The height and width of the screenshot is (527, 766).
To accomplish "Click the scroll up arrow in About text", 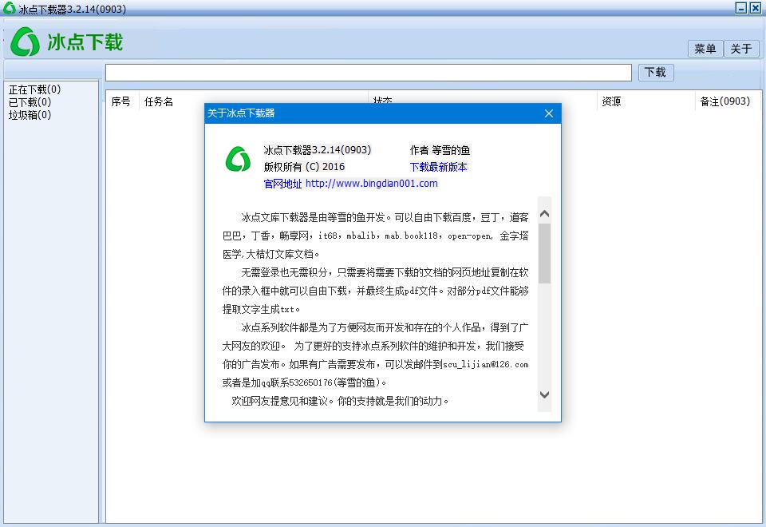I will pyautogui.click(x=544, y=214).
